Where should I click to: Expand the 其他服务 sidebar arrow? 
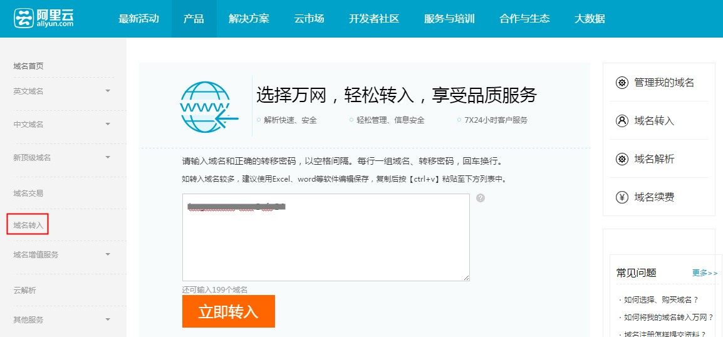tap(108, 319)
